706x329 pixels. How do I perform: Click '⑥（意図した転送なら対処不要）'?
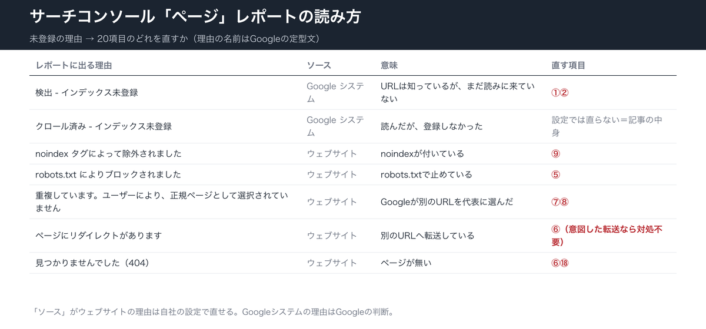(607, 236)
